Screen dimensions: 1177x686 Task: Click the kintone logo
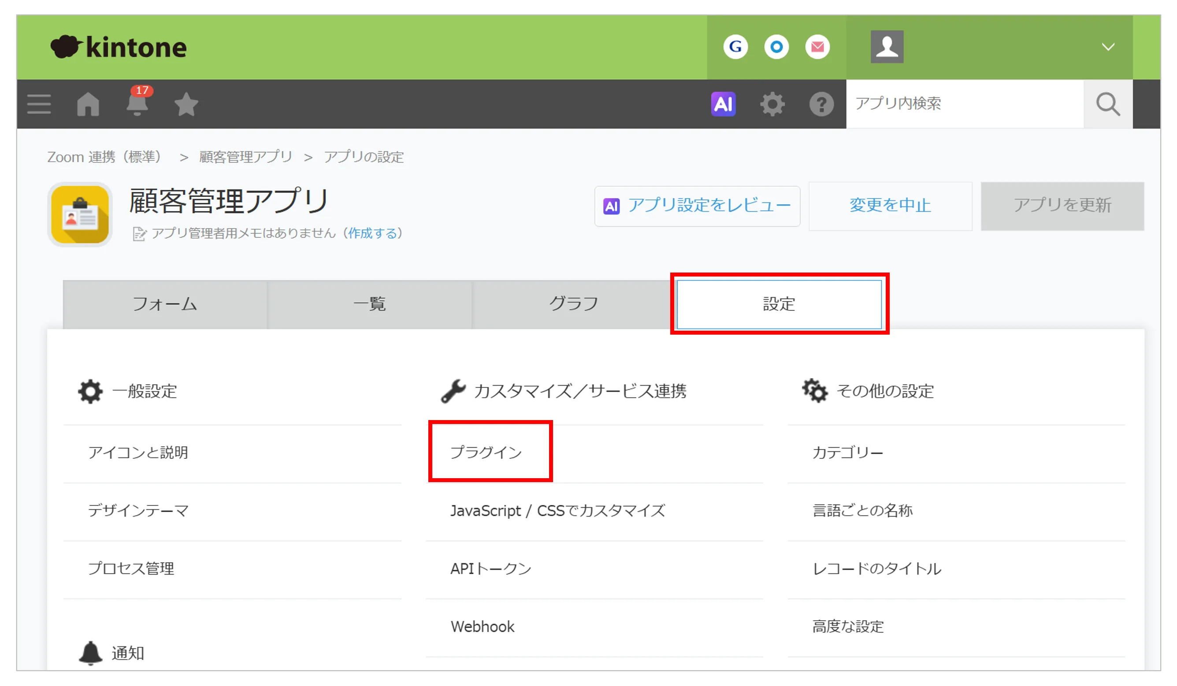119,47
